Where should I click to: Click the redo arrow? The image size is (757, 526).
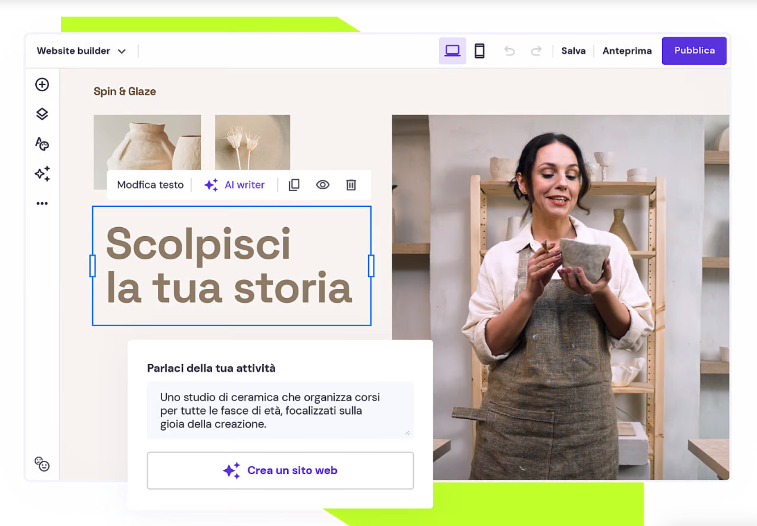536,51
